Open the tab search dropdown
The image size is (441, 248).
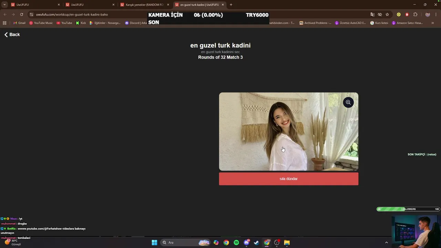click(4, 5)
